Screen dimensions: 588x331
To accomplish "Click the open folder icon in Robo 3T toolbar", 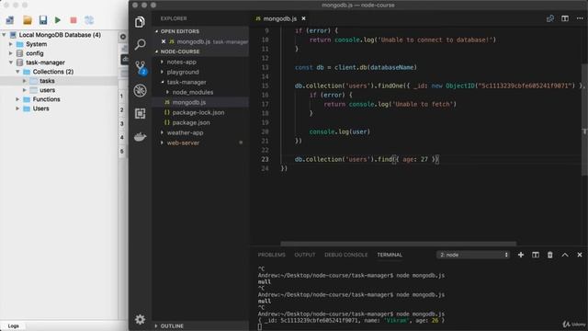I will [27, 20].
